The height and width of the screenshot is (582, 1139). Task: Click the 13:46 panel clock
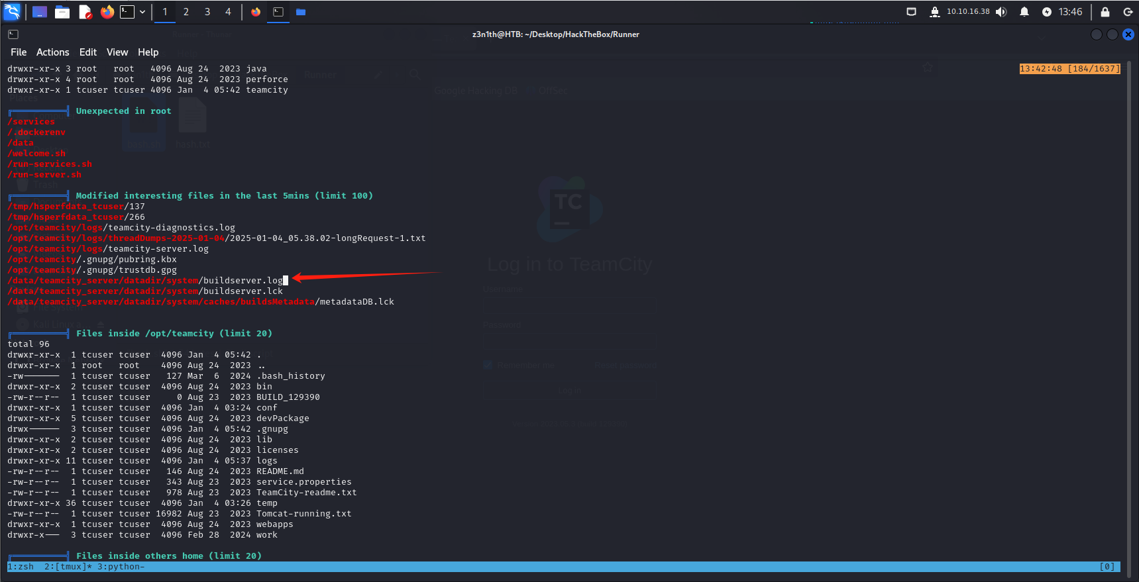pos(1070,12)
